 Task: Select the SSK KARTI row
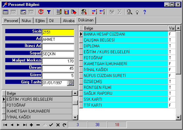[126, 99]
